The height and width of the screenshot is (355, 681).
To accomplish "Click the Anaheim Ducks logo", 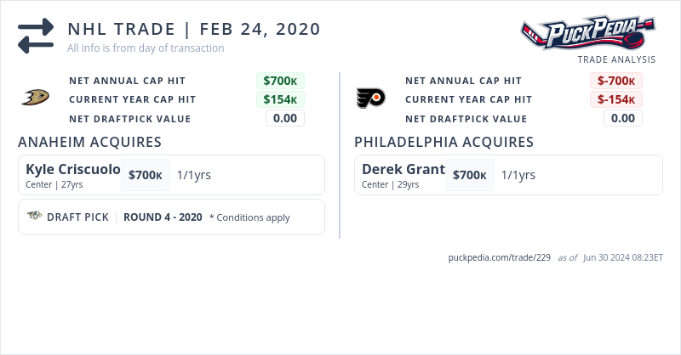I will point(35,99).
